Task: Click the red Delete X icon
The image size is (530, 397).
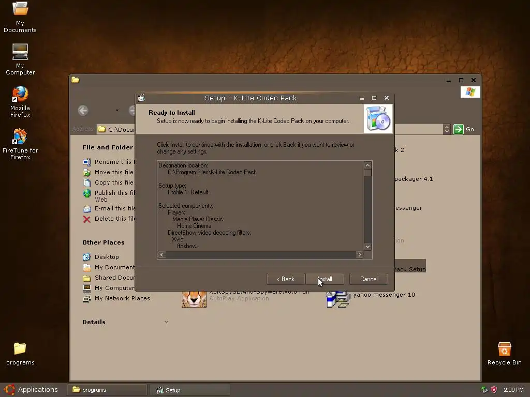Action: [x=87, y=219]
